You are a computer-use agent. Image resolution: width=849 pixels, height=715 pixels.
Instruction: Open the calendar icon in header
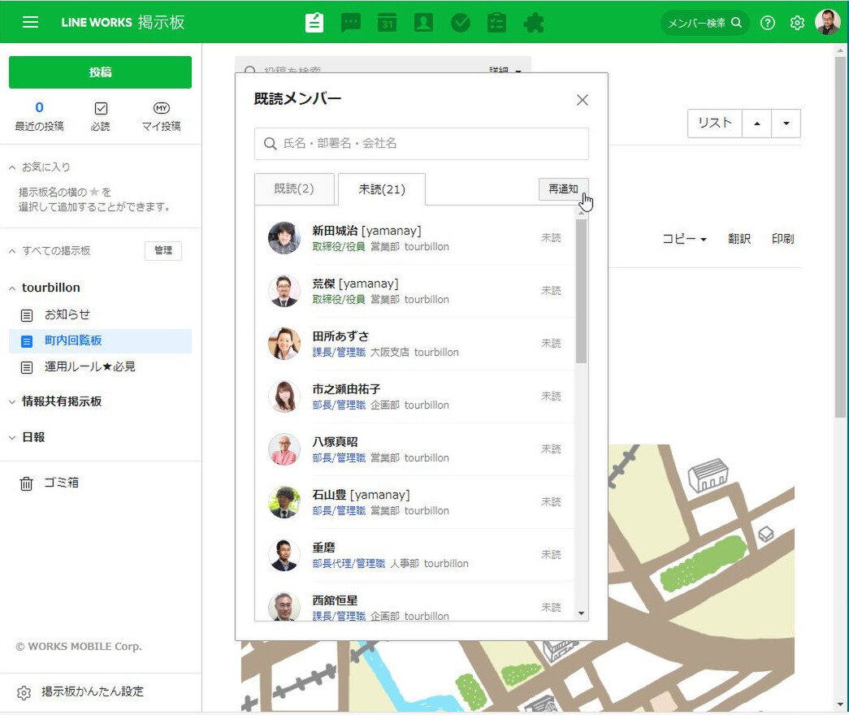click(387, 22)
